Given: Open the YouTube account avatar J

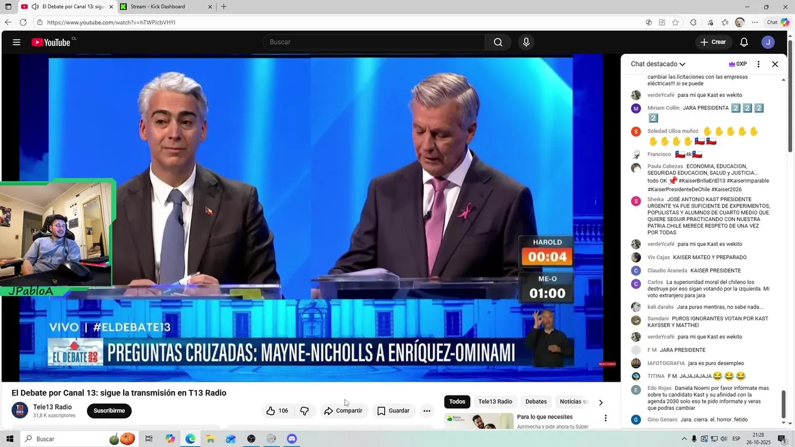Looking at the screenshot, I should coord(768,42).
